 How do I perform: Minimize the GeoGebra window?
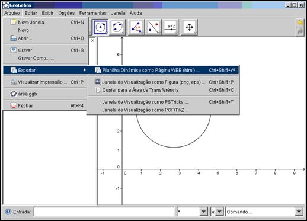[x=289, y=5]
